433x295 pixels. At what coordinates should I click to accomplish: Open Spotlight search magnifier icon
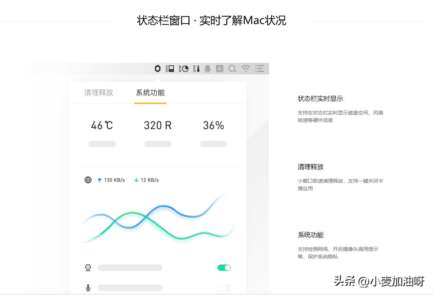(x=232, y=69)
